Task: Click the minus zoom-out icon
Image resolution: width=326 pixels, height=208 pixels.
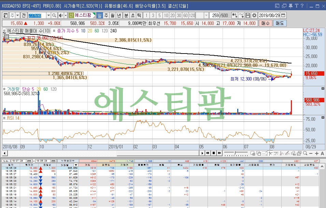Action: pos(311,153)
